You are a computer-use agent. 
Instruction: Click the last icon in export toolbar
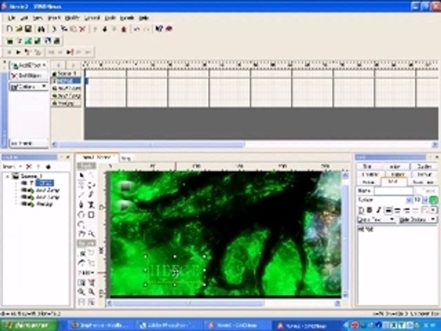click(57, 41)
